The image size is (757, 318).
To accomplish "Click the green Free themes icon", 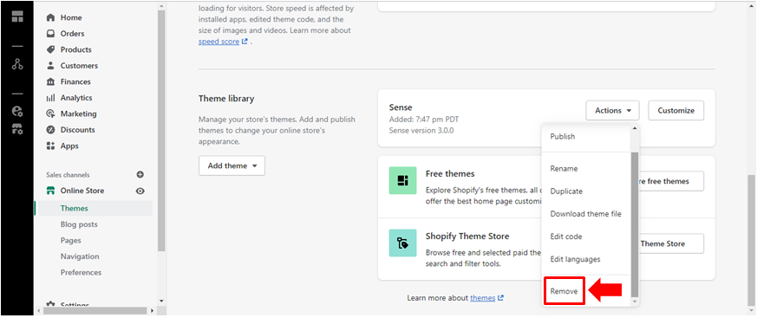I will (402, 181).
